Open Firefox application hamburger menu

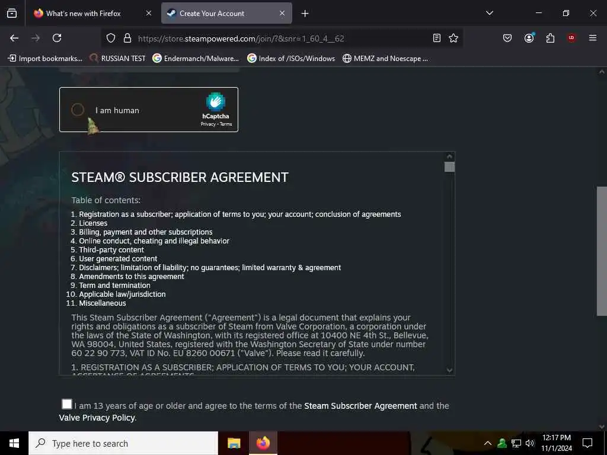(x=593, y=38)
